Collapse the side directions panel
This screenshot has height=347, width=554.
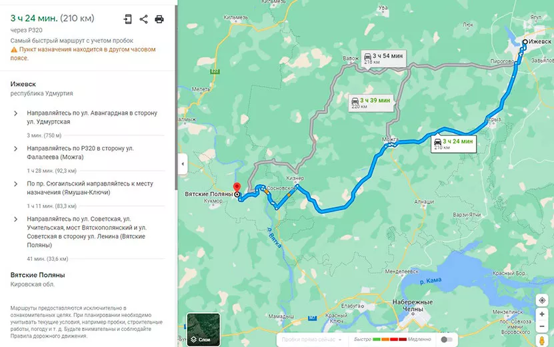[x=183, y=163]
